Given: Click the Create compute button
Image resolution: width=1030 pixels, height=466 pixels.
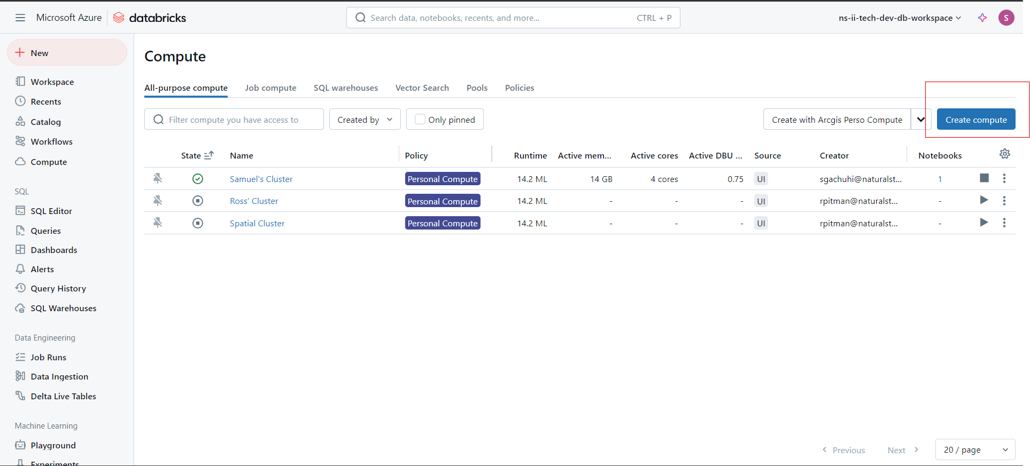Looking at the screenshot, I should coord(976,120).
